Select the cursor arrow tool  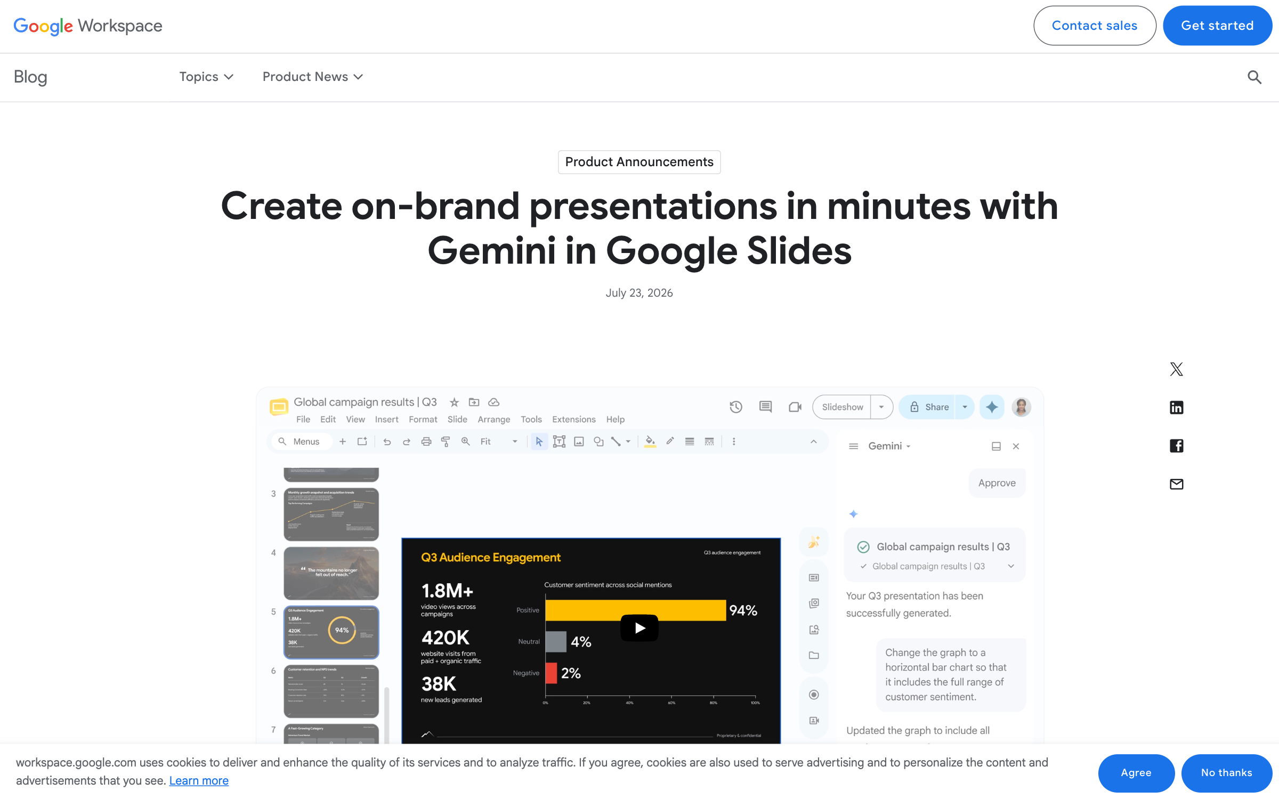(539, 442)
